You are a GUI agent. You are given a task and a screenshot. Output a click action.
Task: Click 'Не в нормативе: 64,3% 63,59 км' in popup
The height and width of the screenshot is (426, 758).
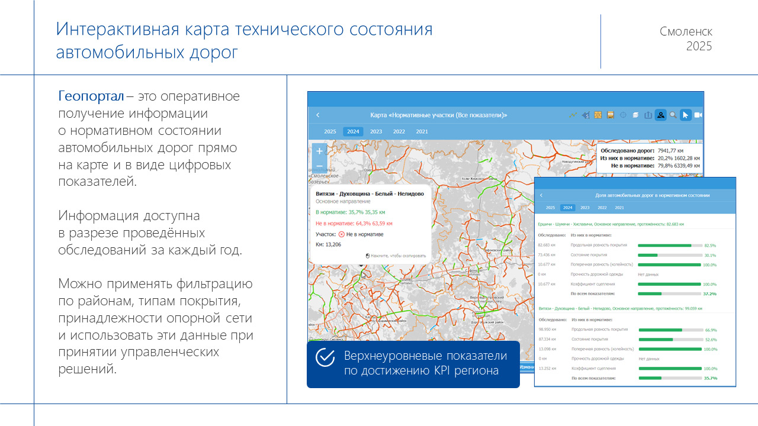pyautogui.click(x=354, y=224)
